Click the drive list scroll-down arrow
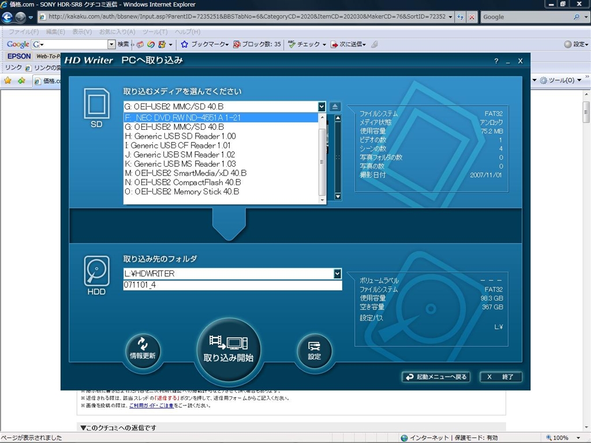 pos(322,200)
